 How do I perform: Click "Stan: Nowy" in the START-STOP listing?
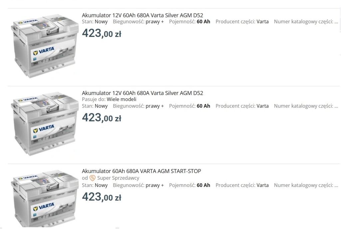click(x=95, y=185)
